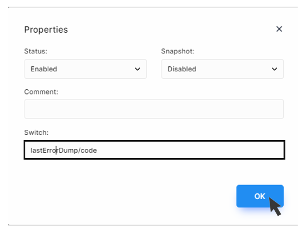This screenshot has width=305, height=231.
Task: Open the Status combo box showing Enabled
Action: tap(85, 69)
